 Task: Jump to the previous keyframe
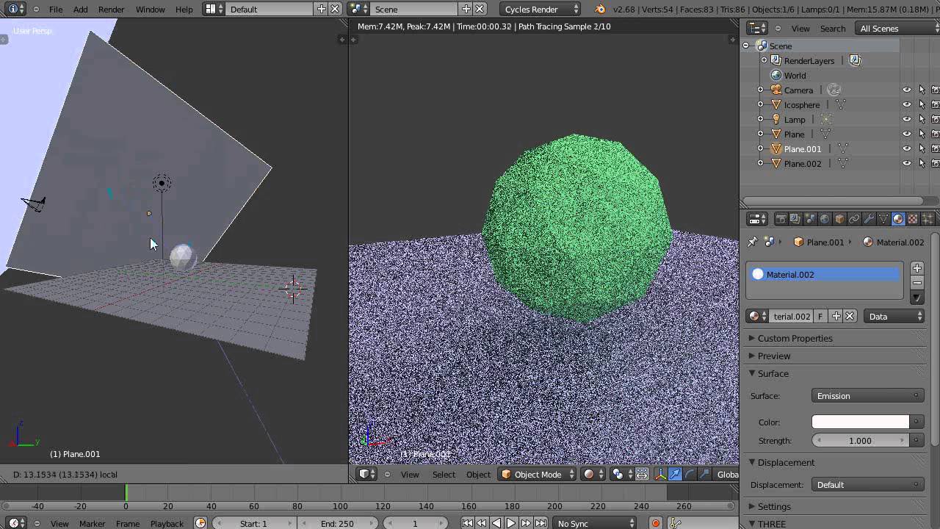click(482, 523)
